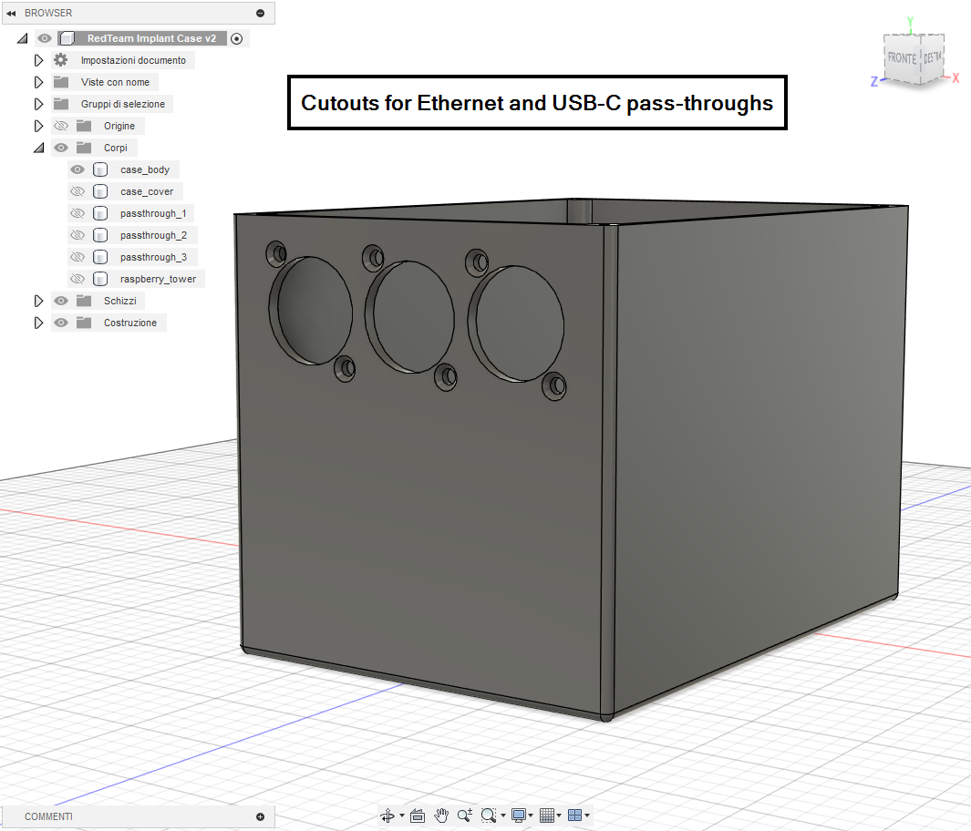Select the Orbit tool
The image size is (971, 831).
pos(387,816)
